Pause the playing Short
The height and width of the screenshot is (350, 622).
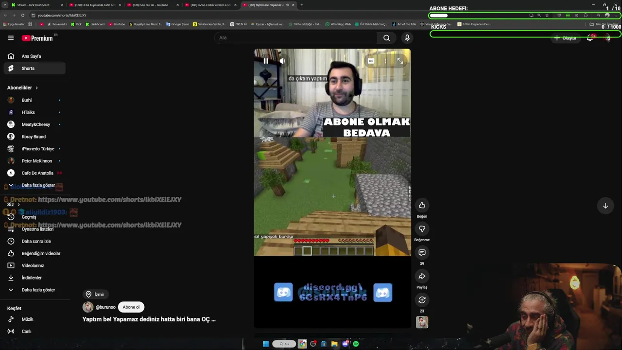point(266,61)
